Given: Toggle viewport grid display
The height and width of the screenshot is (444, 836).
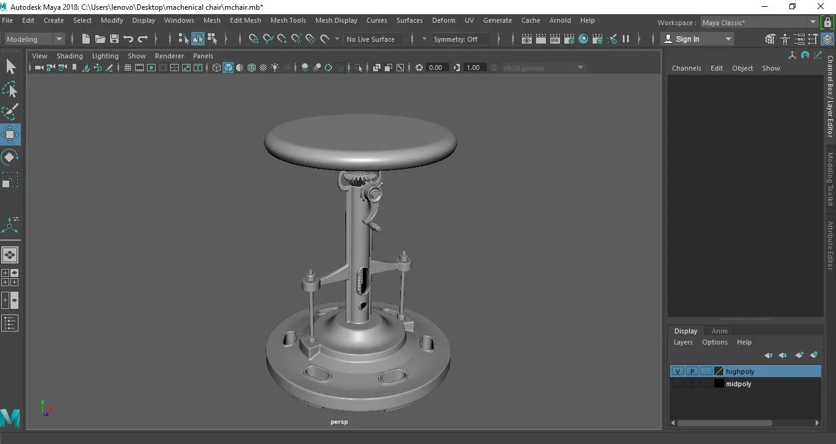Looking at the screenshot, I should pos(128,68).
